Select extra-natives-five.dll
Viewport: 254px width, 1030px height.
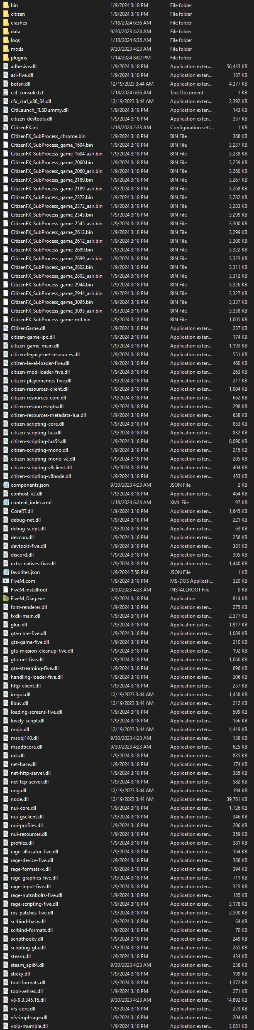coord(33,563)
